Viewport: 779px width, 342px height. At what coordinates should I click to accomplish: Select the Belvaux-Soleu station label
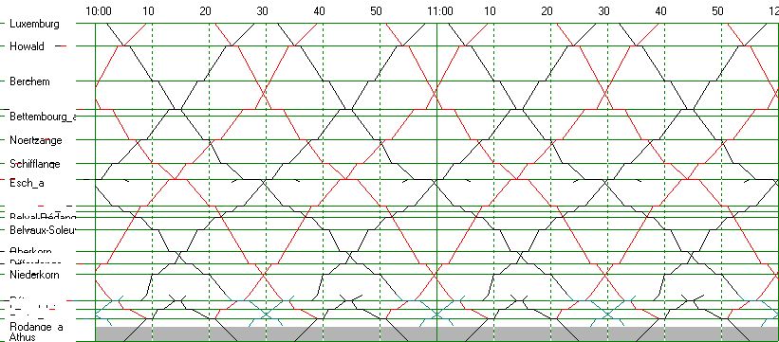[x=43, y=230]
